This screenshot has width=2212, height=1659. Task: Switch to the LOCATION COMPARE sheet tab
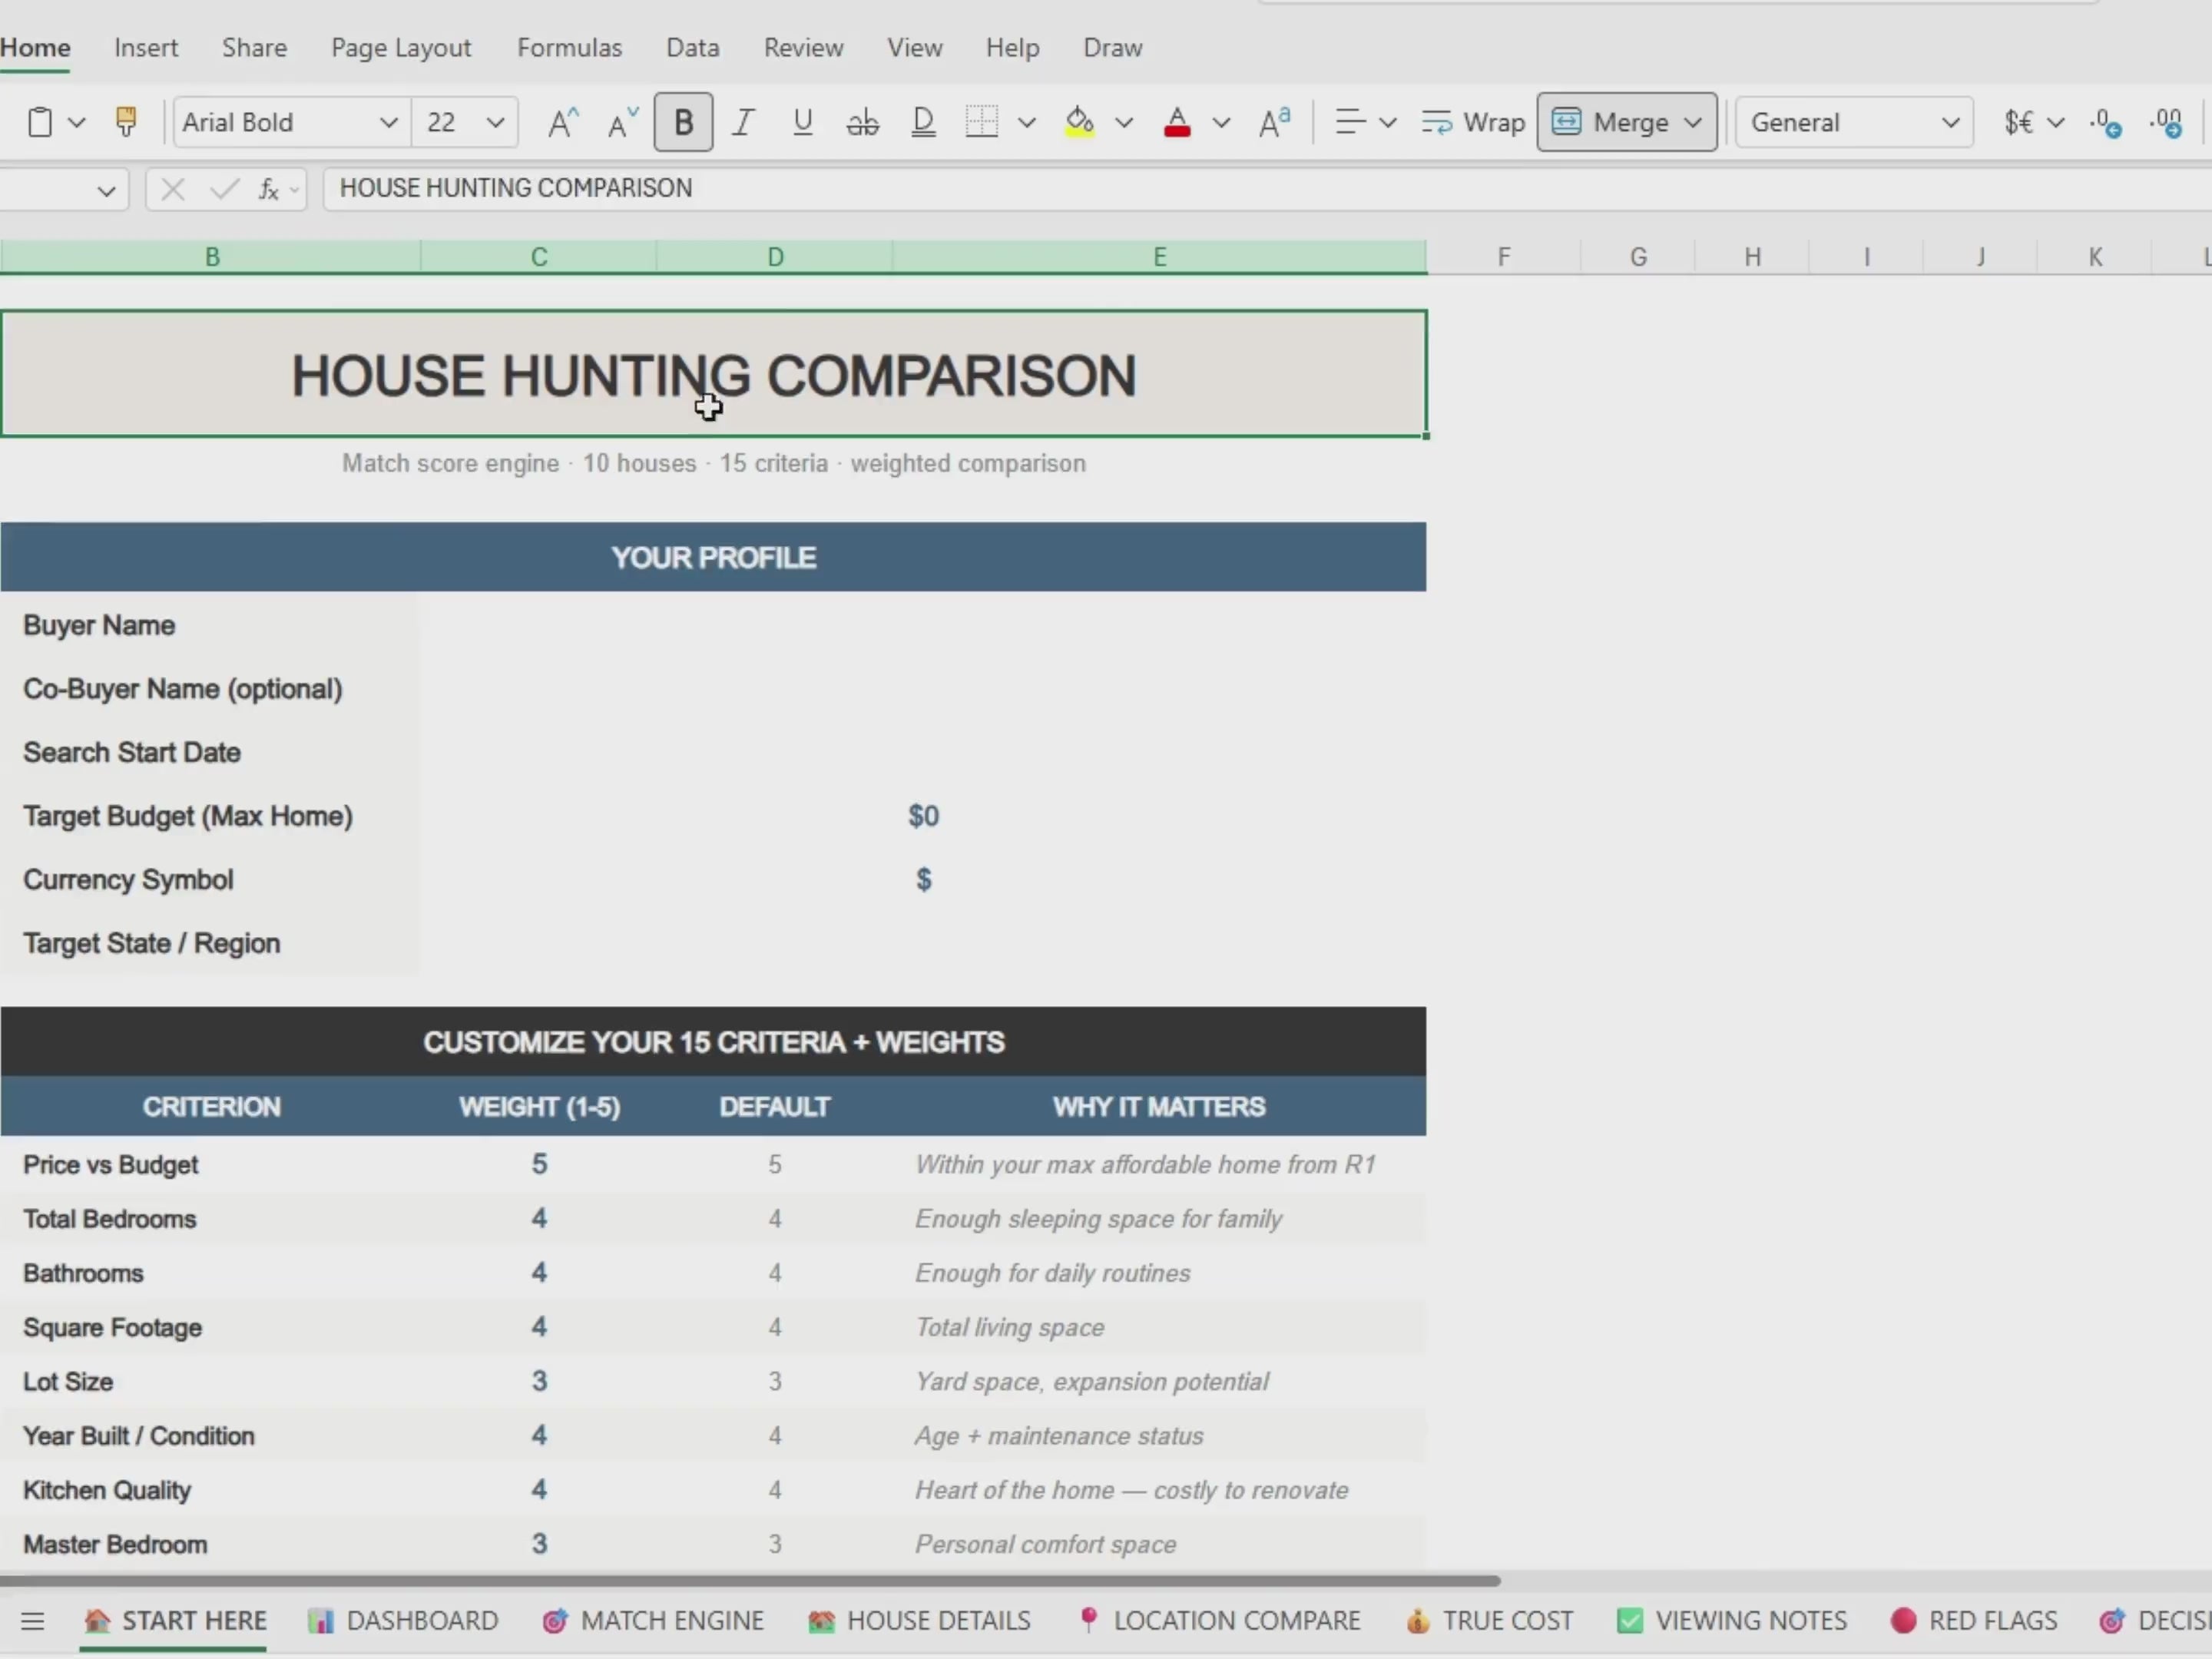[x=1219, y=1621]
